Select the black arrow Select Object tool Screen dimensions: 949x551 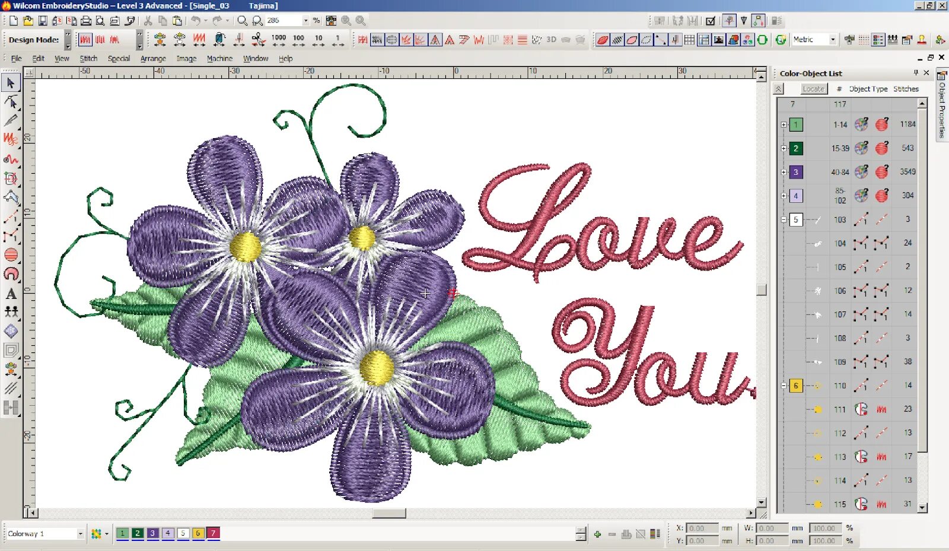point(11,83)
